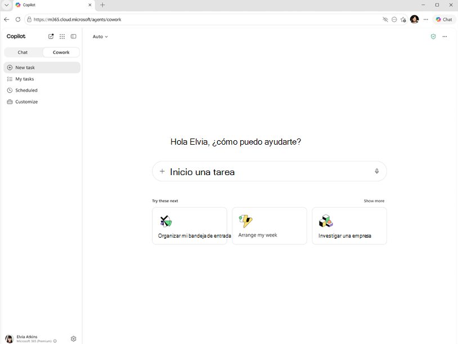Choose Organizar mi bandeja de entrada card
This screenshot has width=458, height=344.
coord(190,226)
